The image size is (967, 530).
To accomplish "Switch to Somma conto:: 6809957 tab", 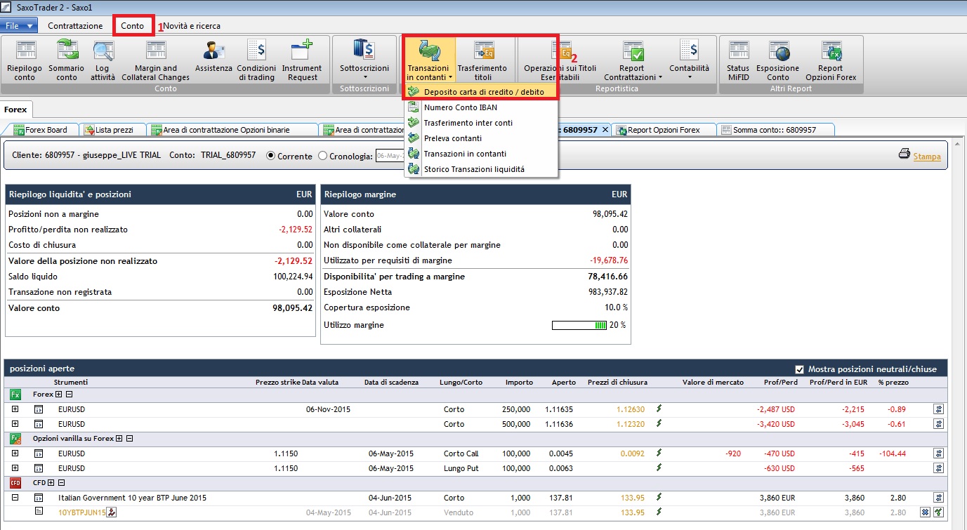I will pos(775,130).
